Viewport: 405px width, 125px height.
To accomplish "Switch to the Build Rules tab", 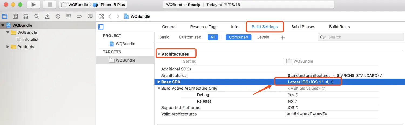I will [x=339, y=27].
